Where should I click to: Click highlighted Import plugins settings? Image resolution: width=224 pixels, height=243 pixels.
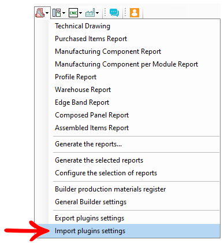pyautogui.click(x=90, y=231)
